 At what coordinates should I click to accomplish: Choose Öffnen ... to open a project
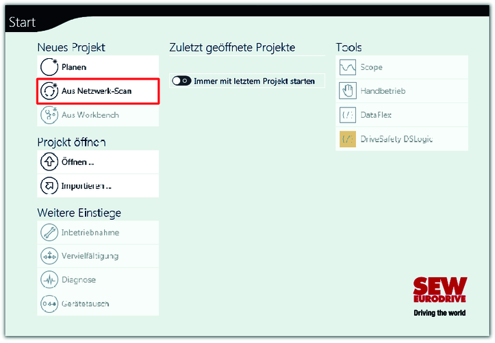tap(78, 162)
